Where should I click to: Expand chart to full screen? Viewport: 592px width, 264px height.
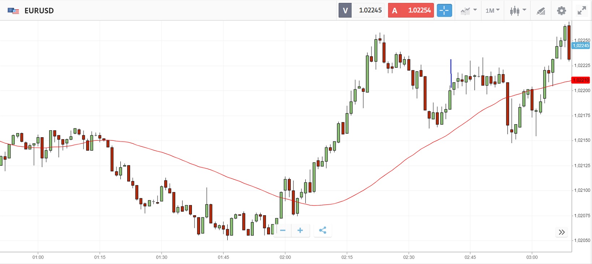click(x=582, y=10)
